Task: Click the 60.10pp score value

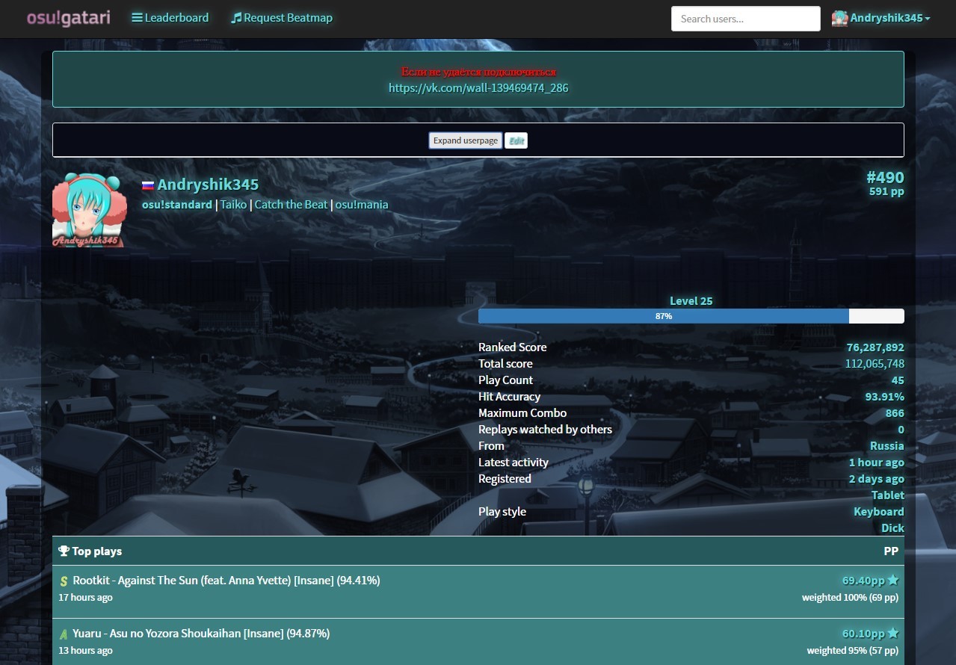Action: pyautogui.click(x=863, y=634)
